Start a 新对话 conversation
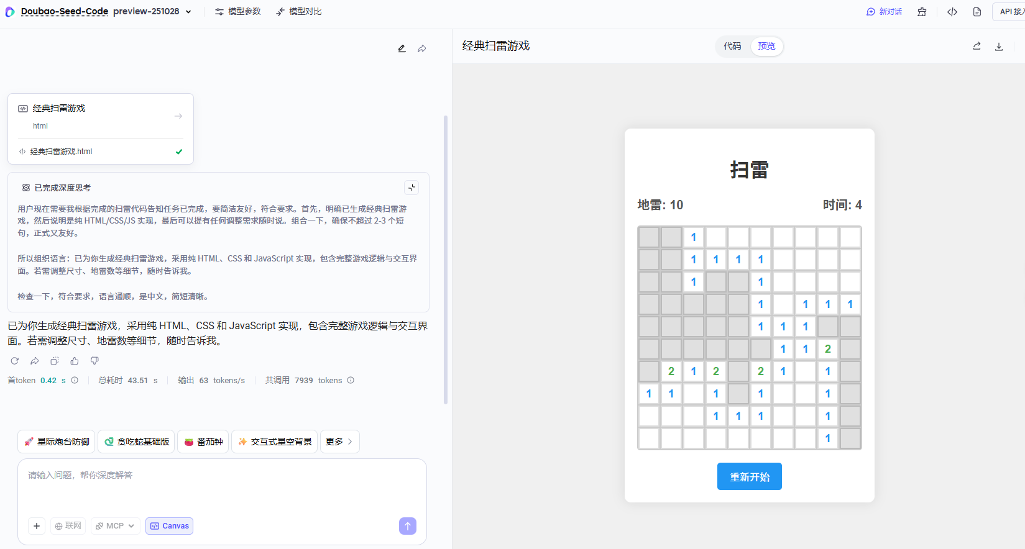 [884, 12]
